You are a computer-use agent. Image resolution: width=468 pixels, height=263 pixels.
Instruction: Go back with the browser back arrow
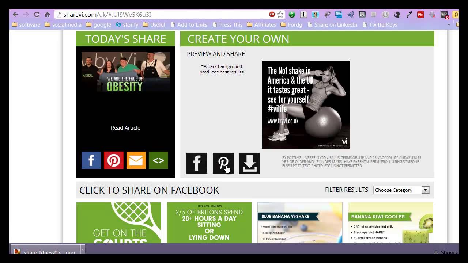click(15, 15)
